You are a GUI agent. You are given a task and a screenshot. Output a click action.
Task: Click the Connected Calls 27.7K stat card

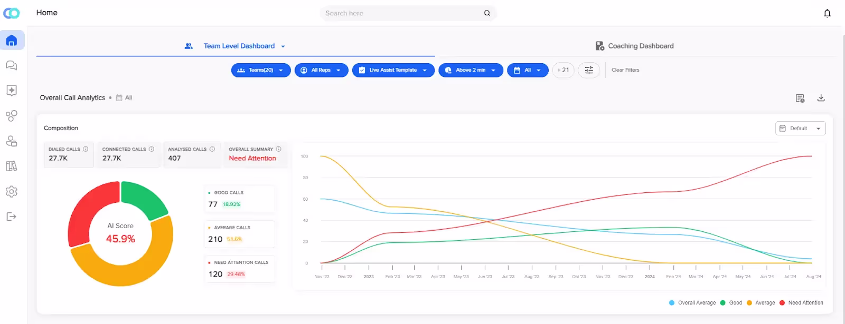129,154
